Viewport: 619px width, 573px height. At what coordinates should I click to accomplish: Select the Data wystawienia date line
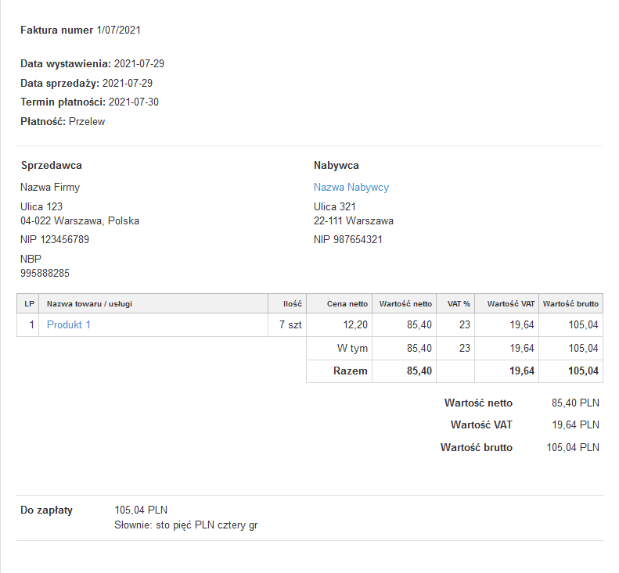point(92,64)
